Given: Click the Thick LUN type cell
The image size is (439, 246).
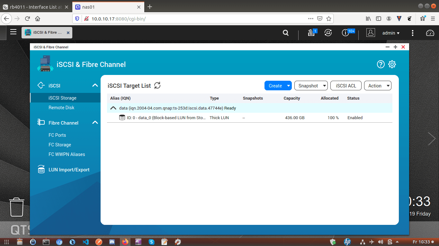Looking at the screenshot, I should 219,118.
